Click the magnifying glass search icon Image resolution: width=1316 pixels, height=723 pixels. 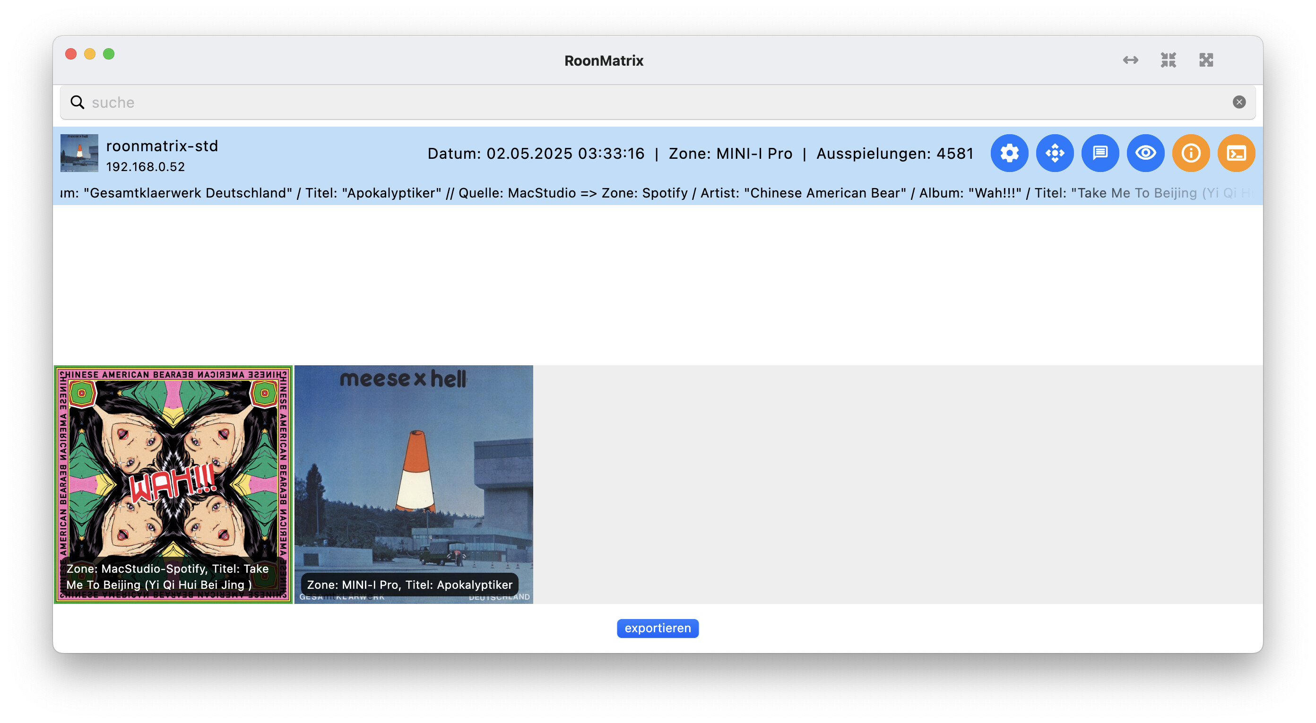click(77, 102)
